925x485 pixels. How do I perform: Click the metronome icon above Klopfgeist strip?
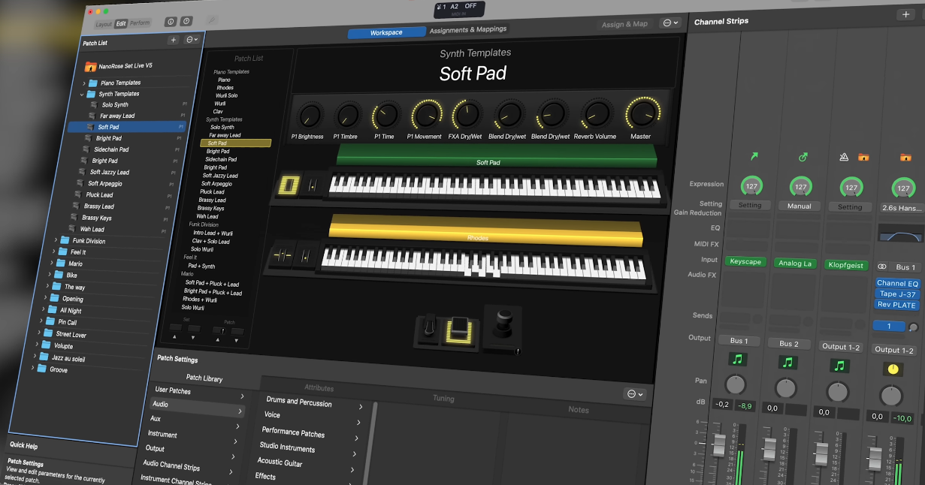coord(844,157)
